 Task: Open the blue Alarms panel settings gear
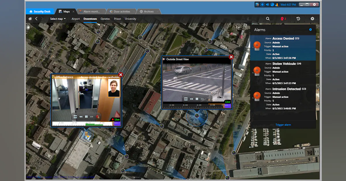311,30
